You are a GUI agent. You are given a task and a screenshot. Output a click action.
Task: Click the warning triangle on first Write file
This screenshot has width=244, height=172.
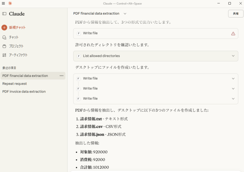tap(233, 34)
